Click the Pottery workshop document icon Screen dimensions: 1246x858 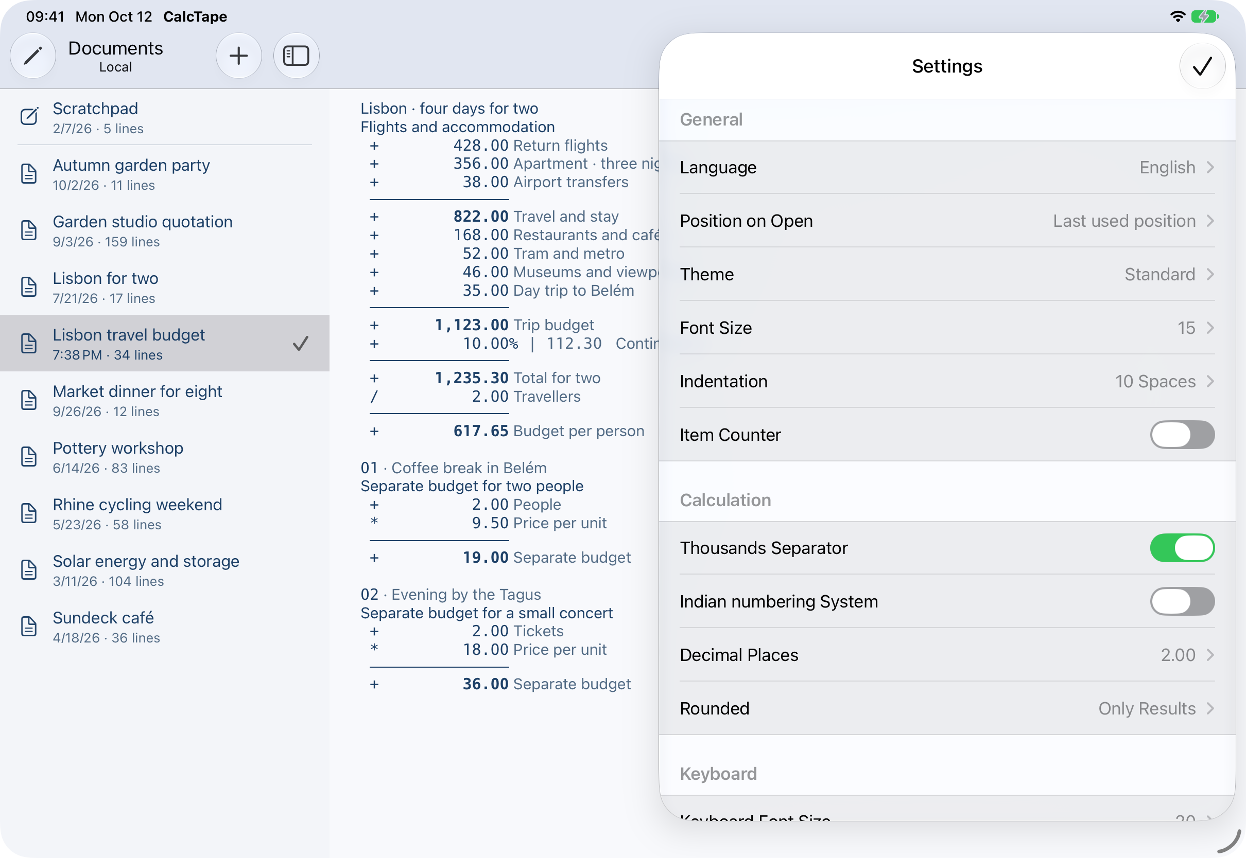click(x=29, y=456)
